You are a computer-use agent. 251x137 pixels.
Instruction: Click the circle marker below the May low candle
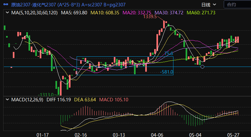pyautogui.click(x=202, y=67)
